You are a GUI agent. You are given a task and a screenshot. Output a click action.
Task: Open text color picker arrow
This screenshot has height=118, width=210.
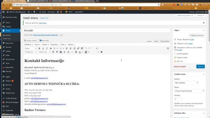click(x=82, y=52)
